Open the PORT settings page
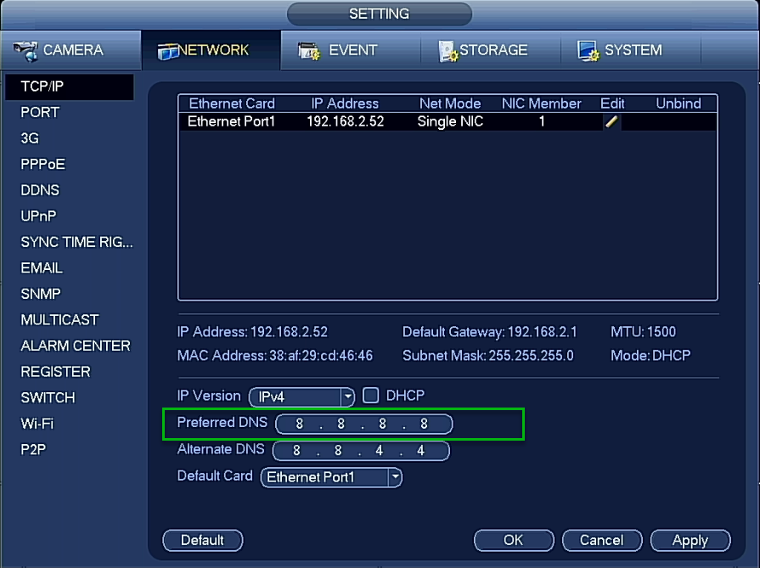Screen dimensions: 760x568 [40, 112]
